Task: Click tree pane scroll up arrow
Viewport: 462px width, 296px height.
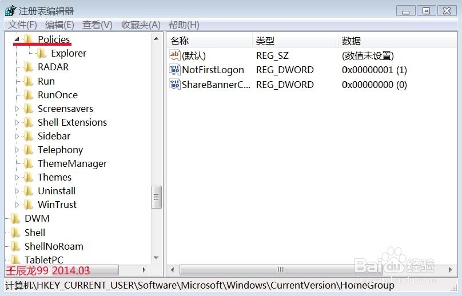Action: coord(157,39)
